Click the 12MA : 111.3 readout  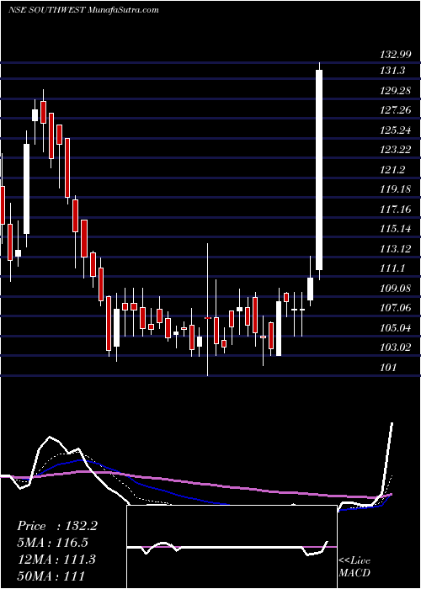click(x=56, y=560)
